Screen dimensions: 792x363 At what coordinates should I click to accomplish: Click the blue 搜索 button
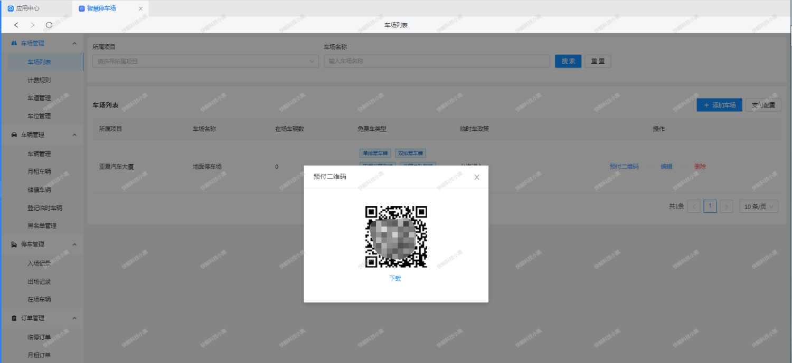click(568, 61)
